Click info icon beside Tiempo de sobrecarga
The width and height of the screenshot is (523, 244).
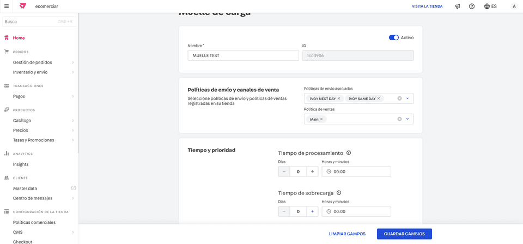pyautogui.click(x=339, y=192)
